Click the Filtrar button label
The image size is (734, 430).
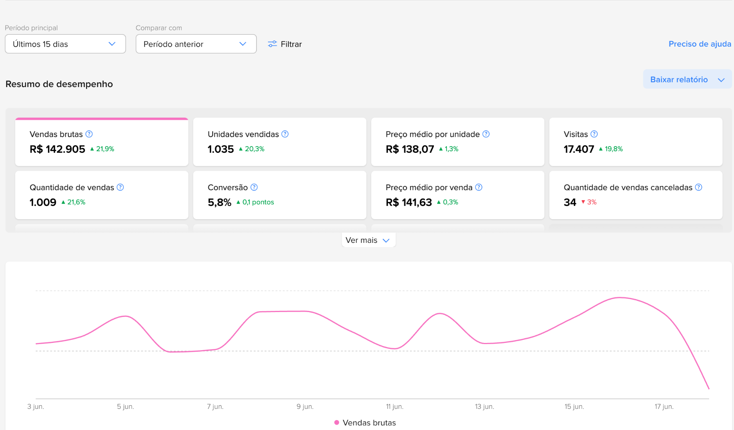point(291,44)
